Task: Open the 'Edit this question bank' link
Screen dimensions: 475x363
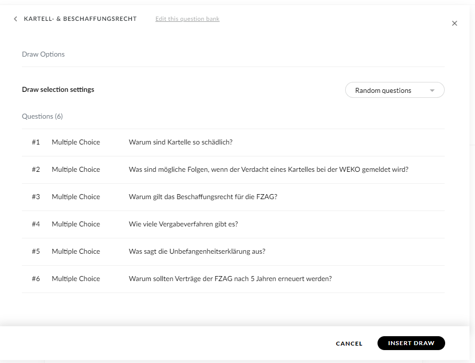Action: 187,19
